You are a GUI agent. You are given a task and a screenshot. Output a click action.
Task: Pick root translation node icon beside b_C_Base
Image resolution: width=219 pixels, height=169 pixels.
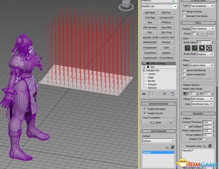coord(171,122)
